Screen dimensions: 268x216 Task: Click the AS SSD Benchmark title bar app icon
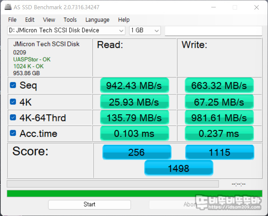8,7
